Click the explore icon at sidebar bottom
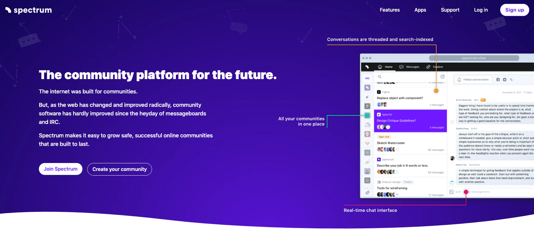 367,192
